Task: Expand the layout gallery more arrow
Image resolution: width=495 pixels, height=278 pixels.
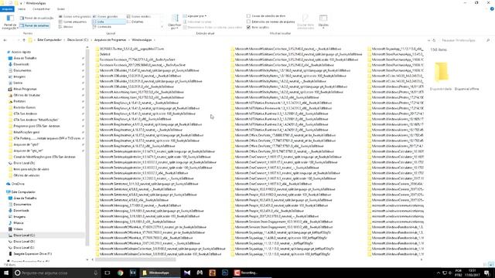Action: point(162,27)
